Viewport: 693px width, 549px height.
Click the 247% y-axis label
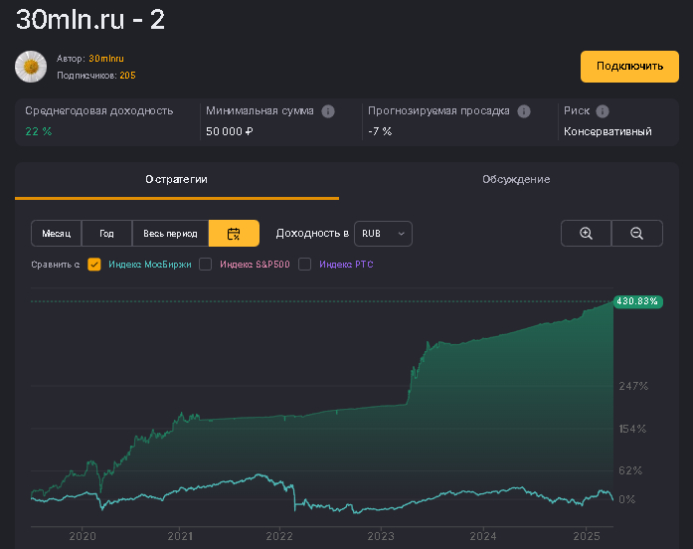[633, 386]
